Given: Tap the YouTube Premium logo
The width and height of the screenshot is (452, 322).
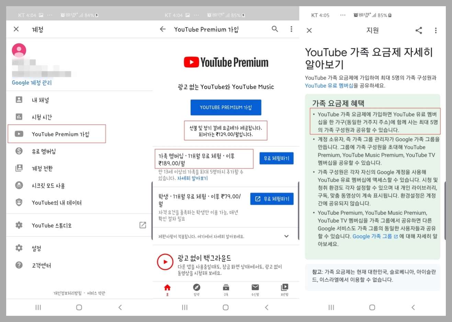Looking at the screenshot, I should [226, 62].
